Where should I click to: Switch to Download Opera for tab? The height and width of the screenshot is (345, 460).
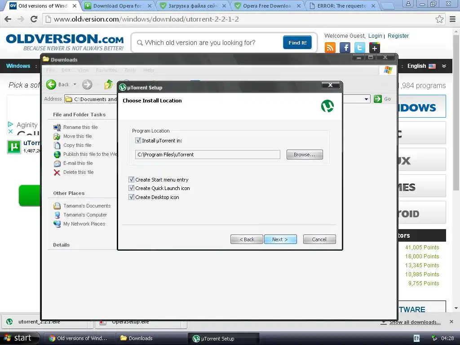(x=118, y=5)
